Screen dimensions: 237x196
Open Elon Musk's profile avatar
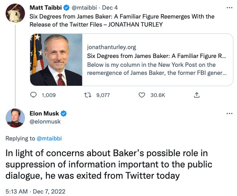[x=15, y=118]
